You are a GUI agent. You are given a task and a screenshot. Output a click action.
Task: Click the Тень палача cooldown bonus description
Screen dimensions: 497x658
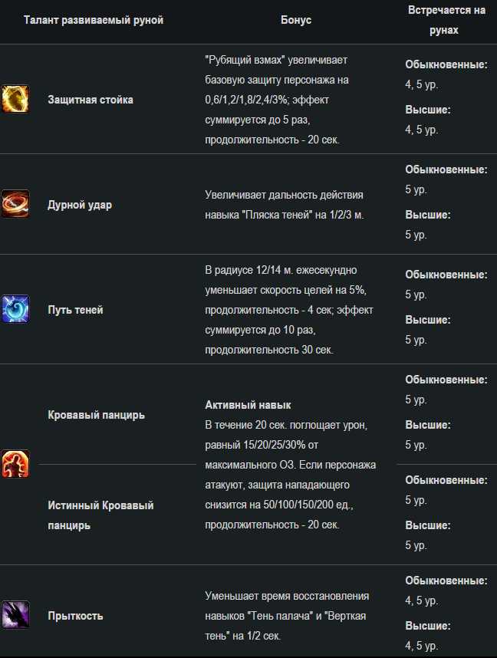pos(287,616)
